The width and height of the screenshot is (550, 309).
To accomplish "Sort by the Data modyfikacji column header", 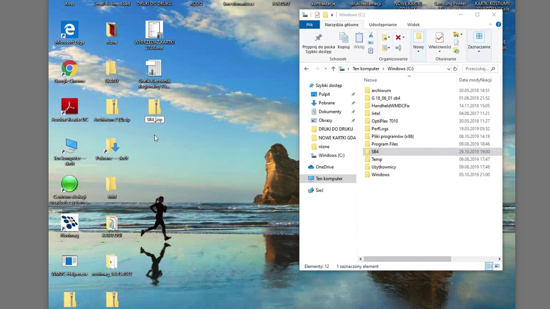I will coord(475,80).
